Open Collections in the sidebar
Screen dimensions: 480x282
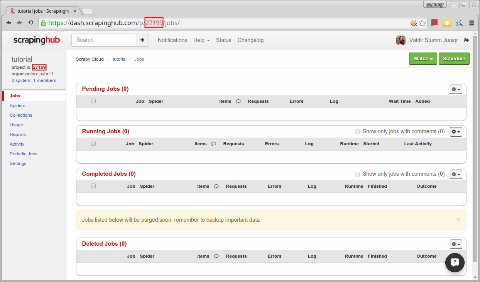tap(21, 115)
